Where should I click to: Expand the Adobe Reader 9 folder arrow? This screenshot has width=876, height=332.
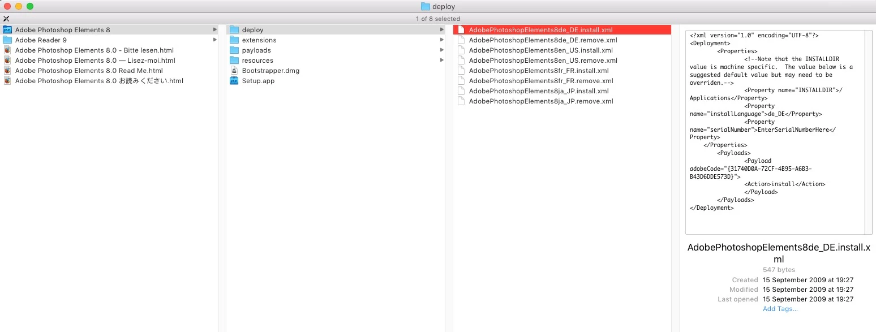click(215, 40)
